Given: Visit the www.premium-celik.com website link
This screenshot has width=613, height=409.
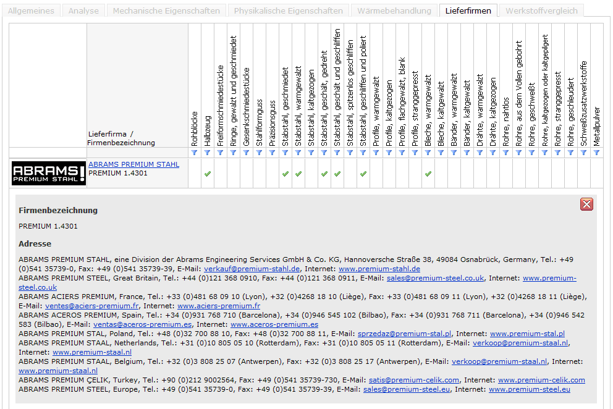Looking at the screenshot, I should 541,380.
